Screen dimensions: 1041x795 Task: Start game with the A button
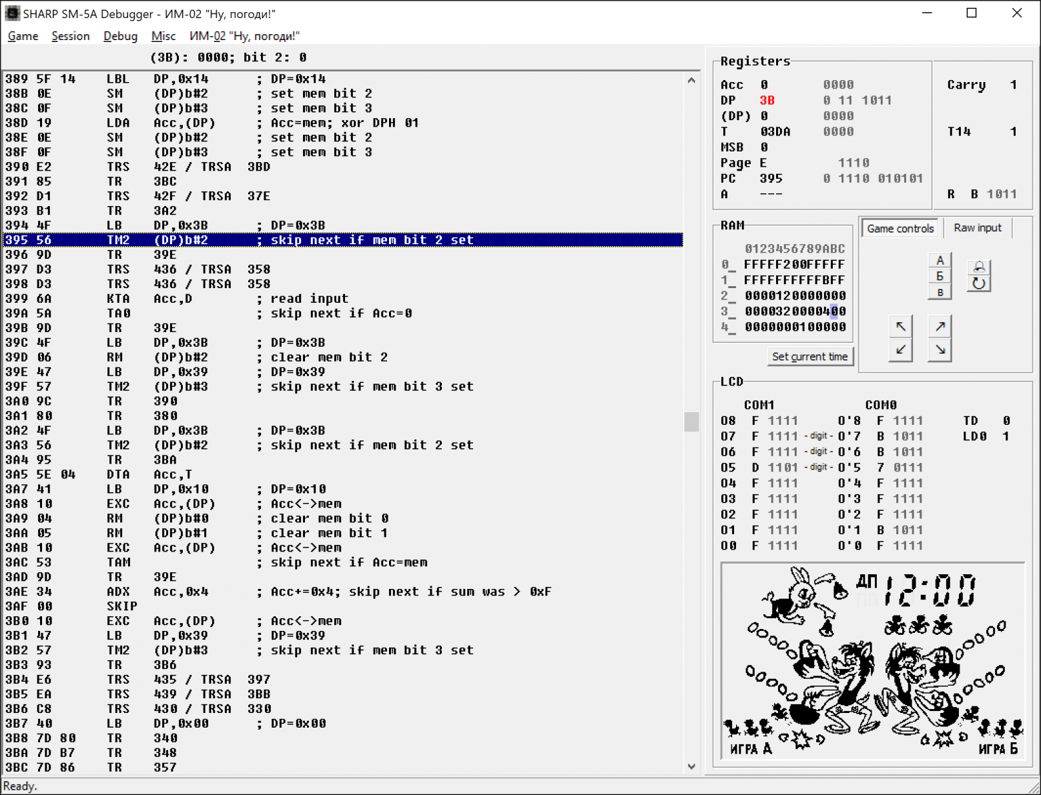[x=940, y=260]
